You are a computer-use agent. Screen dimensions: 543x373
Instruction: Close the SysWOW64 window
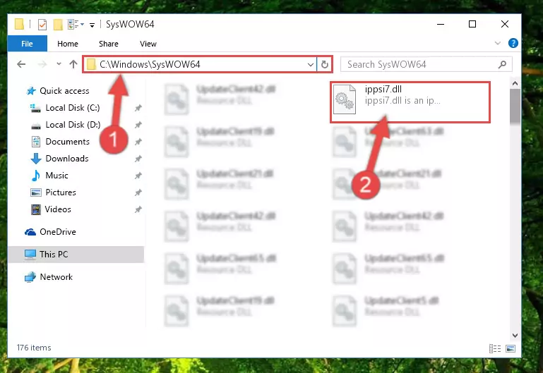coord(505,24)
